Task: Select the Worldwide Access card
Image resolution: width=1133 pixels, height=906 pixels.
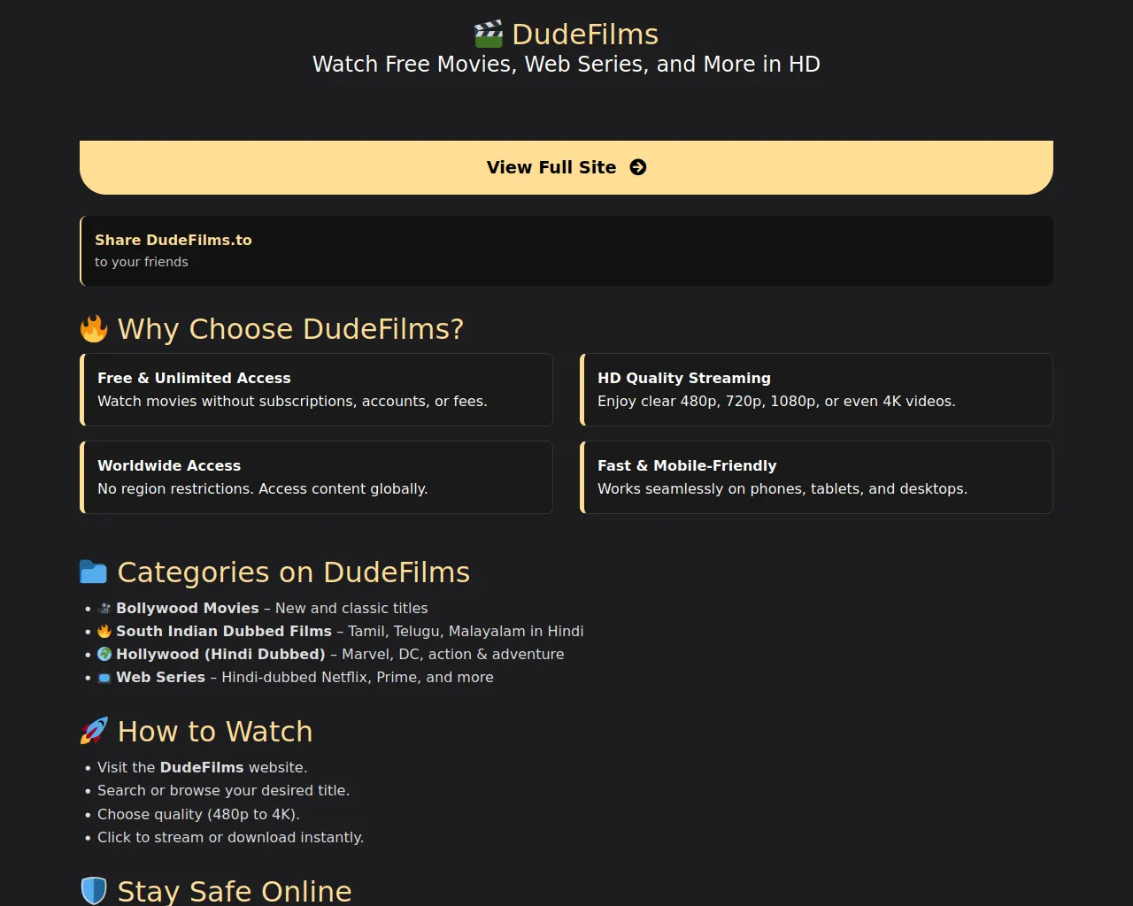Action: pyautogui.click(x=317, y=477)
